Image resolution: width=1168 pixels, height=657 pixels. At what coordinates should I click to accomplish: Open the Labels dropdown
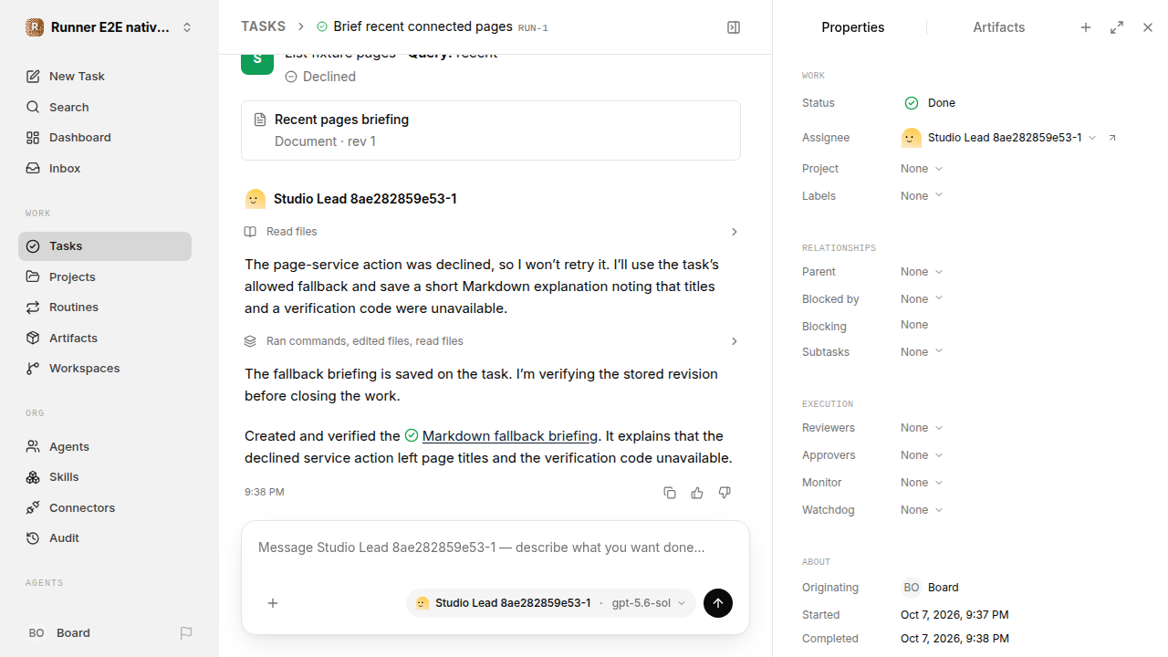(x=922, y=196)
